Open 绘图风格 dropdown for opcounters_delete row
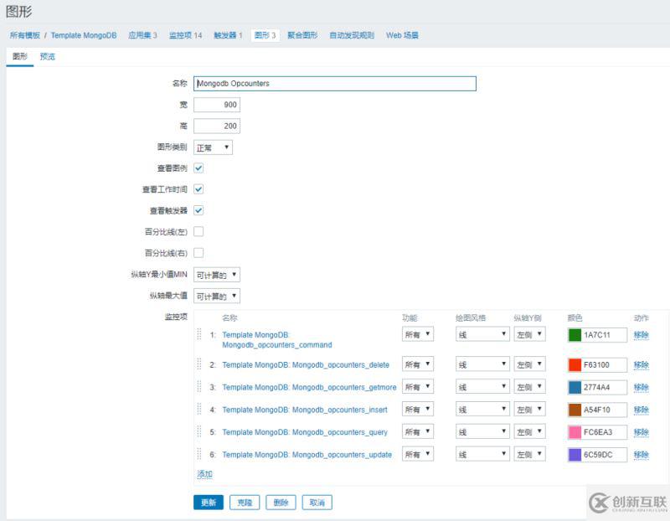This screenshot has width=670, height=521. pyautogui.click(x=482, y=364)
